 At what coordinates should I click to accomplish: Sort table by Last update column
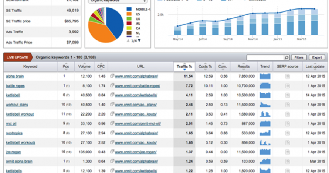click(x=315, y=67)
